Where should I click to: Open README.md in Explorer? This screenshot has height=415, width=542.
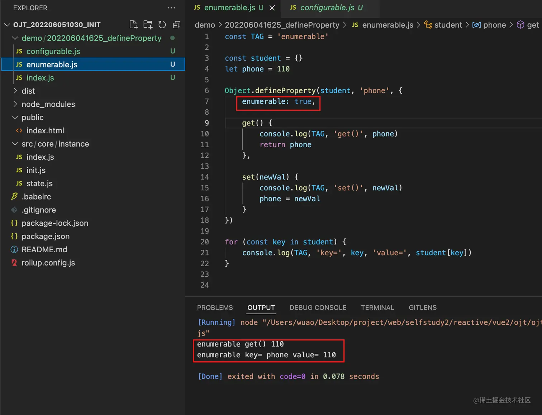click(x=93, y=250)
